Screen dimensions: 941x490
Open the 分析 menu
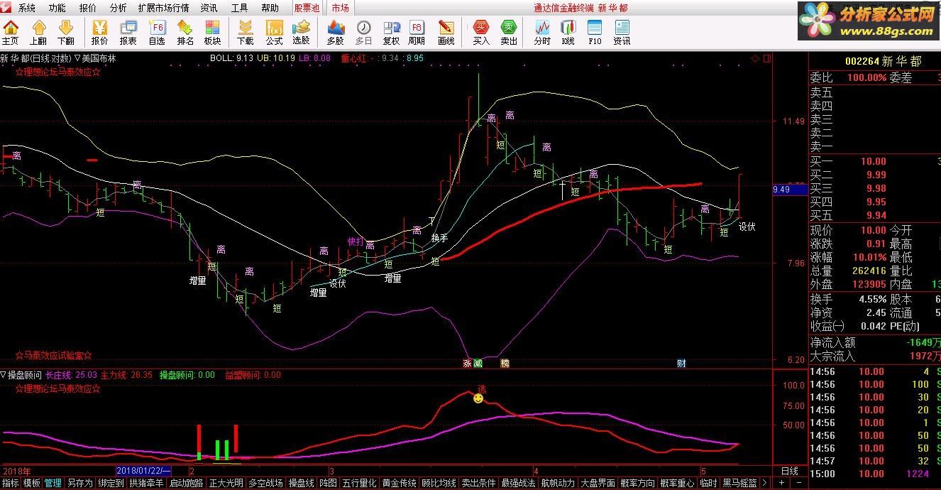(x=119, y=9)
